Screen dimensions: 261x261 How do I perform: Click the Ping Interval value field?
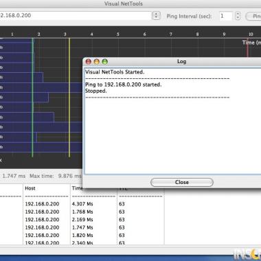[x=226, y=16]
